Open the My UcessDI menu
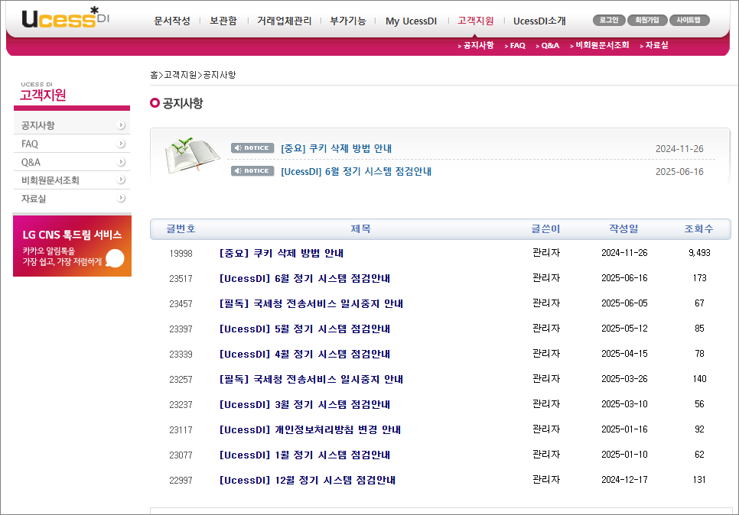The width and height of the screenshot is (739, 515). [x=411, y=21]
